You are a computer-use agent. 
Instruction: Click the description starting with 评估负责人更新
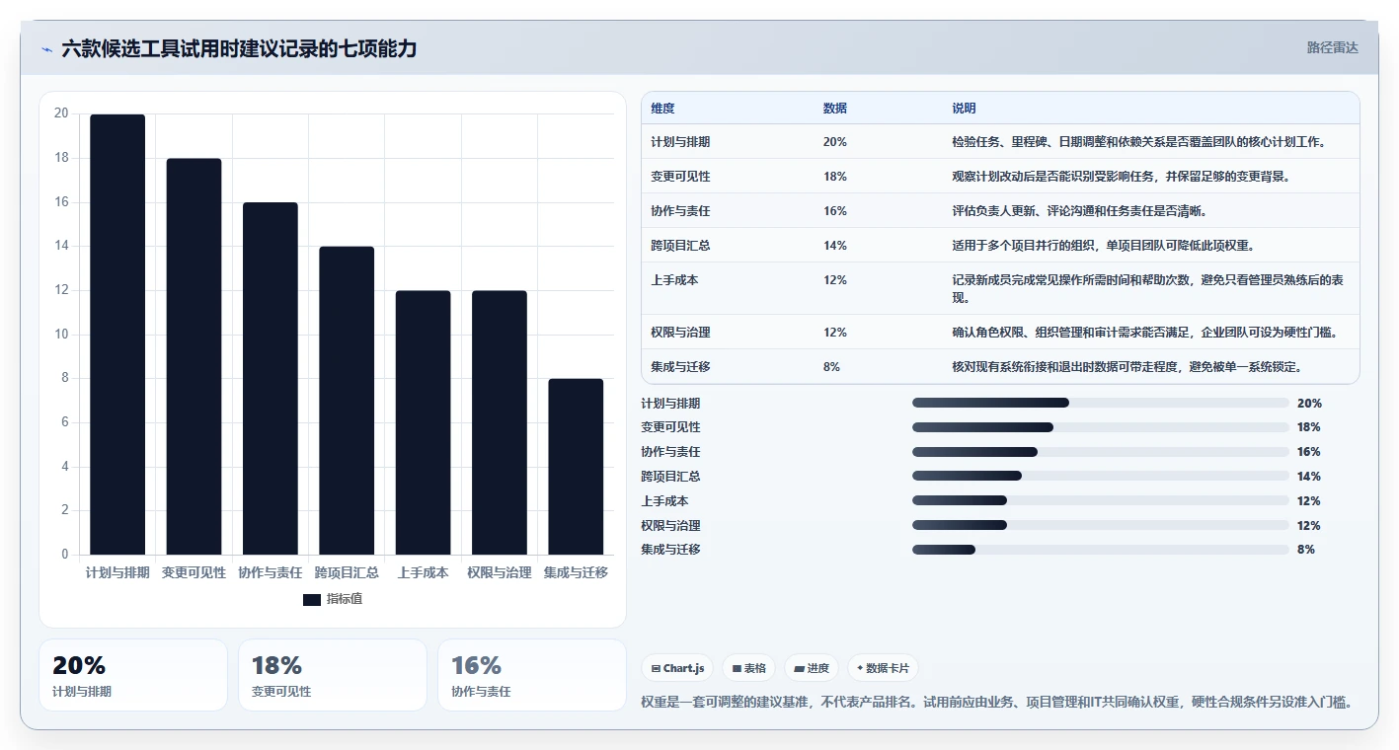coord(1079,211)
